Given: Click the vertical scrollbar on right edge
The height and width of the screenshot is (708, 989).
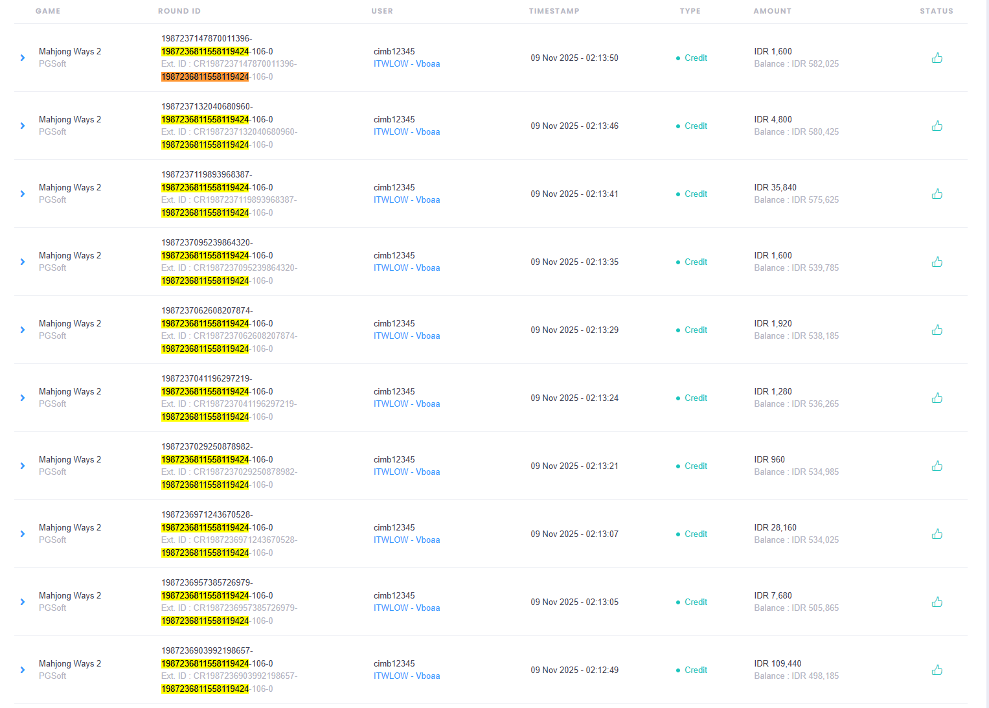Looking at the screenshot, I should coord(986,354).
